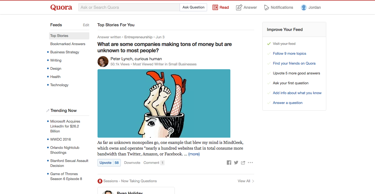Click the Quora logo
Viewport: 375px width, 194px height.
pyautogui.click(x=61, y=7)
